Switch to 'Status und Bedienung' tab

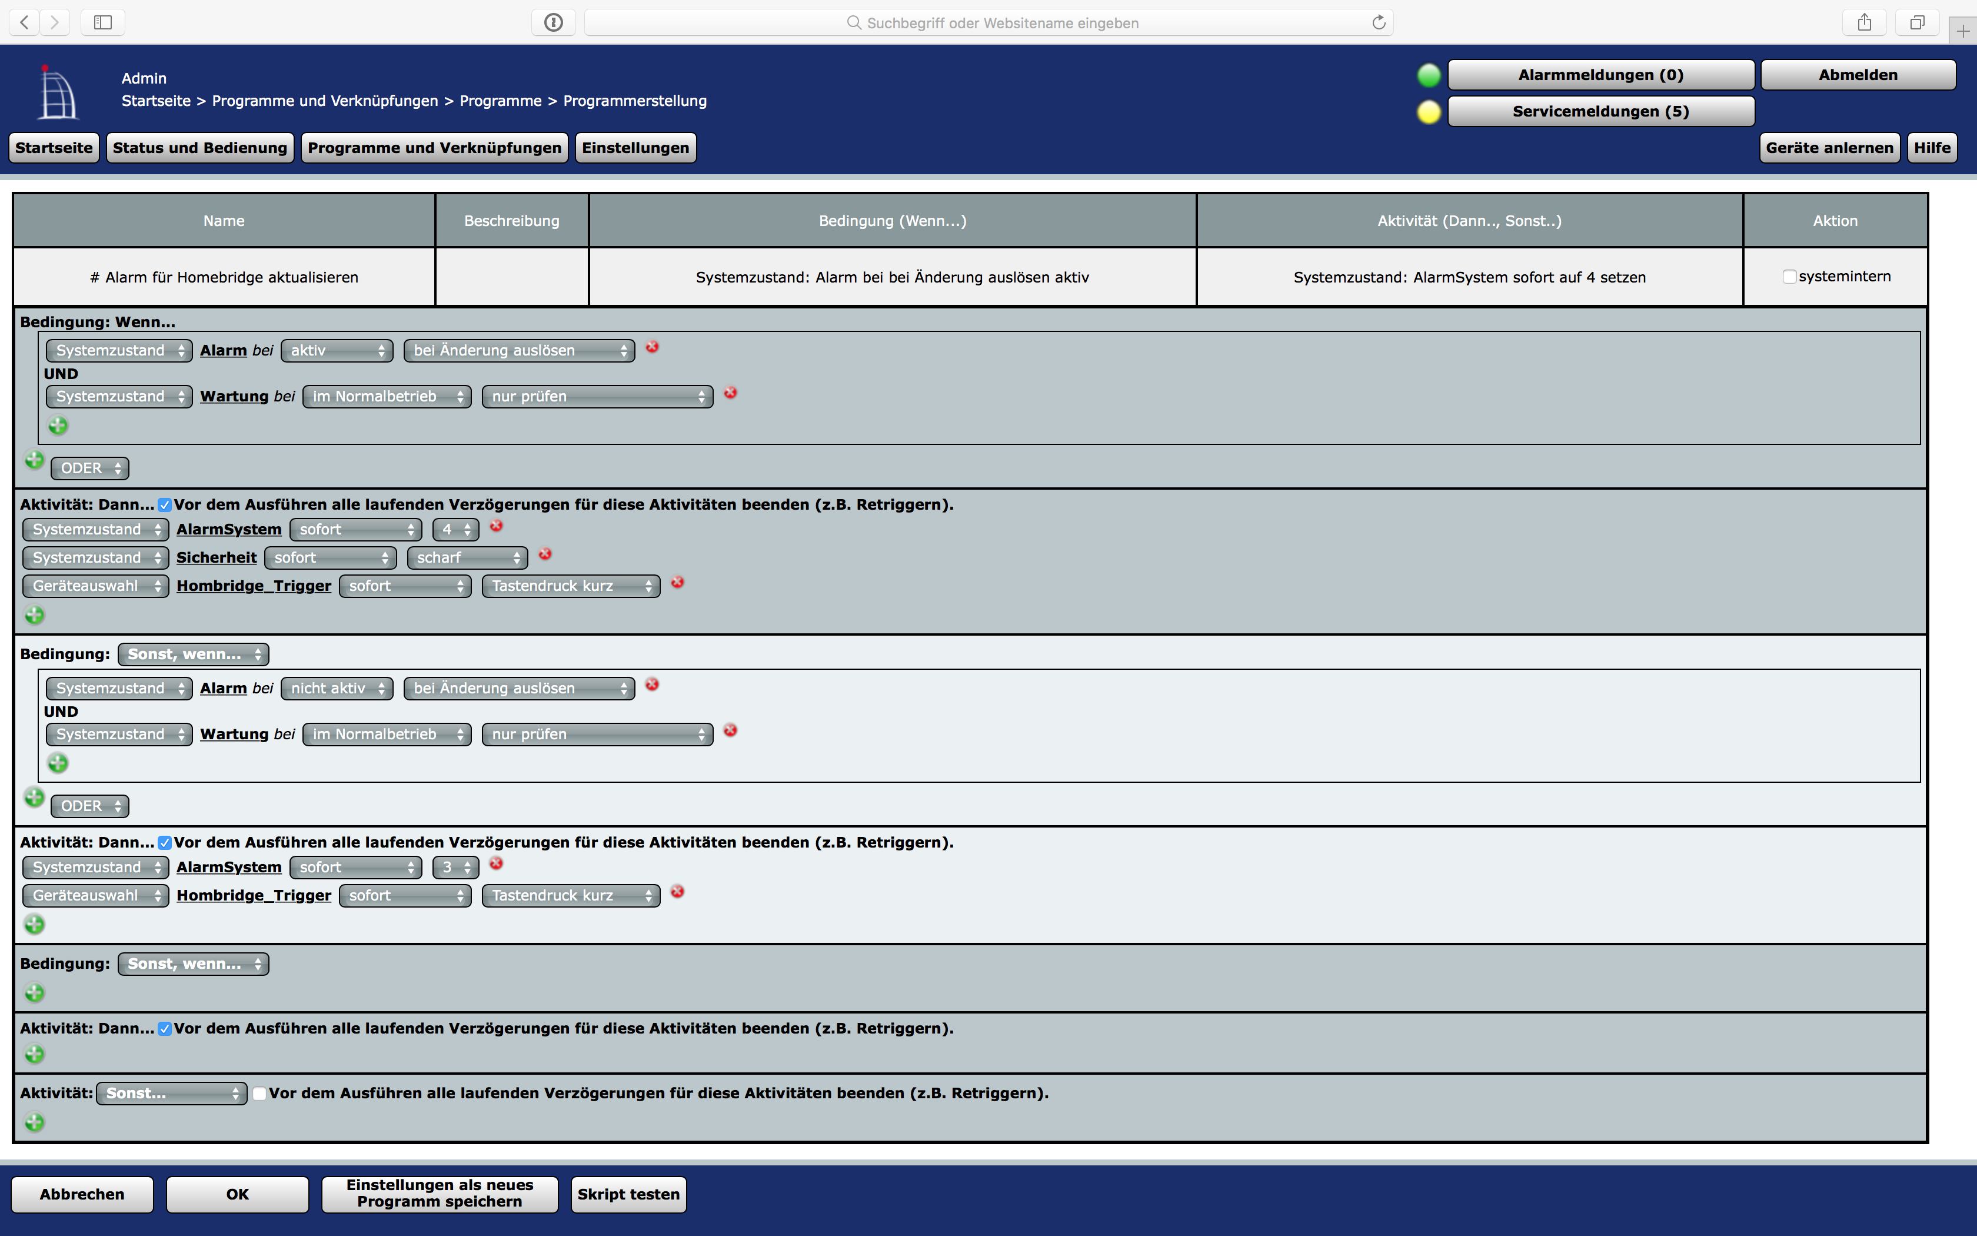(199, 148)
